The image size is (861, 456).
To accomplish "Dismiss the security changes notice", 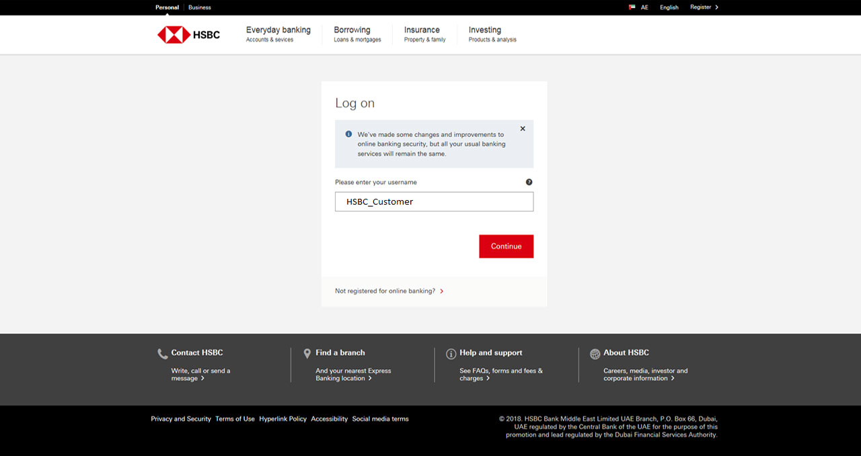I will coord(523,128).
